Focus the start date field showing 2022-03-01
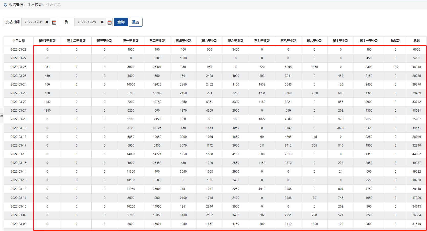Screen dimensions: 427x231 [x=34, y=22]
